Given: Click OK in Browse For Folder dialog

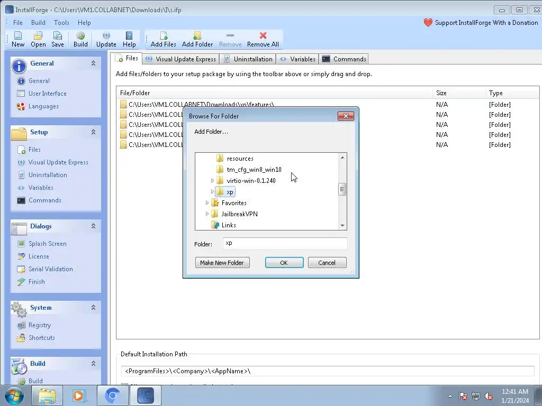Looking at the screenshot, I should click(284, 263).
